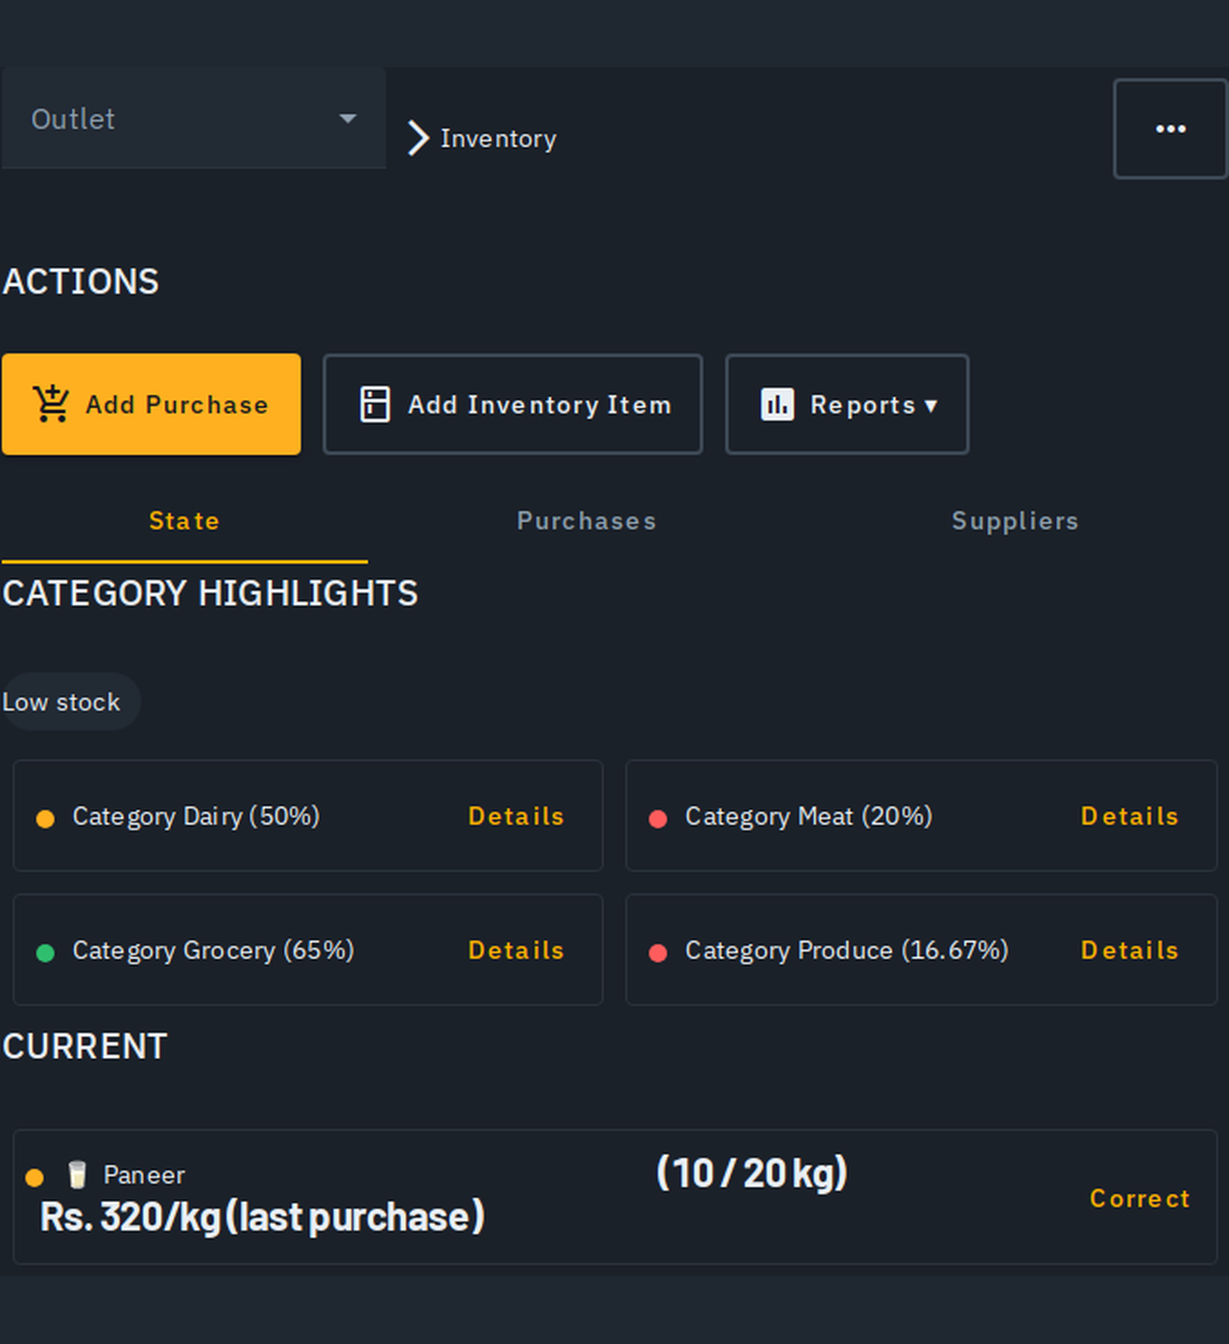Click the "(10 / 20 kg)" stock value
Viewport: 1229px width, 1344px height.
pyautogui.click(x=752, y=1172)
